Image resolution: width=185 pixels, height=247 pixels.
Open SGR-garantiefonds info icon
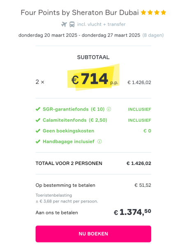coord(109,109)
